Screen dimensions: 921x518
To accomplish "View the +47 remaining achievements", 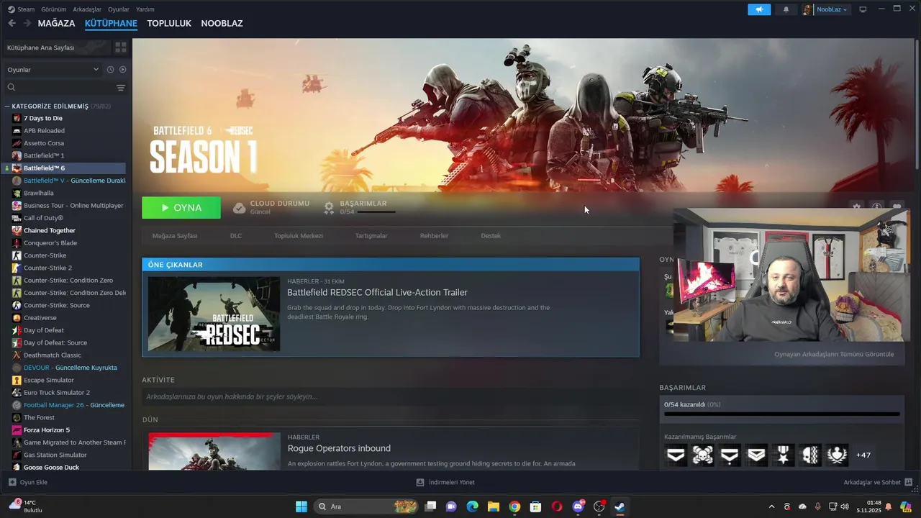I will (863, 455).
